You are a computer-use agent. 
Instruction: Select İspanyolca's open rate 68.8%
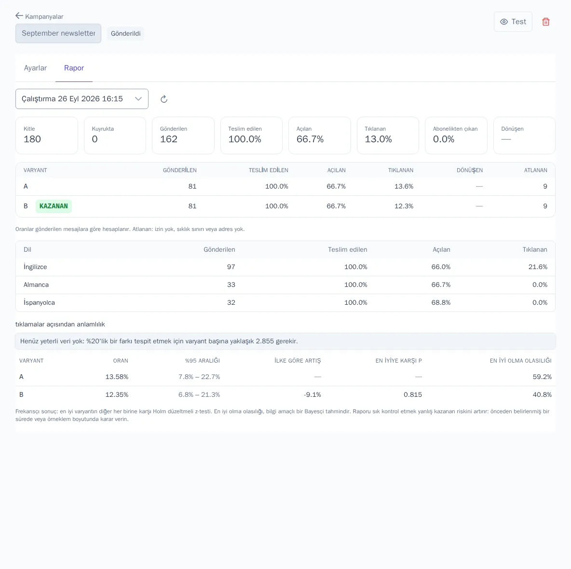441,302
